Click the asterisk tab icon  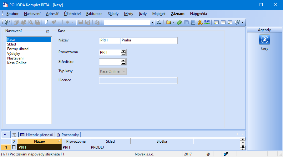tap(5, 135)
